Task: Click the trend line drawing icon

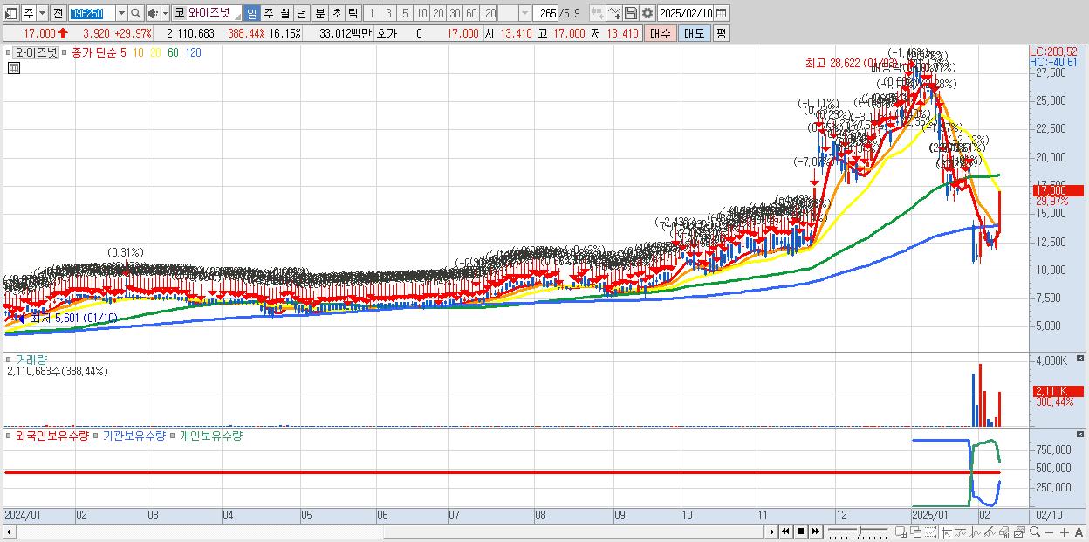Action: [x=960, y=532]
